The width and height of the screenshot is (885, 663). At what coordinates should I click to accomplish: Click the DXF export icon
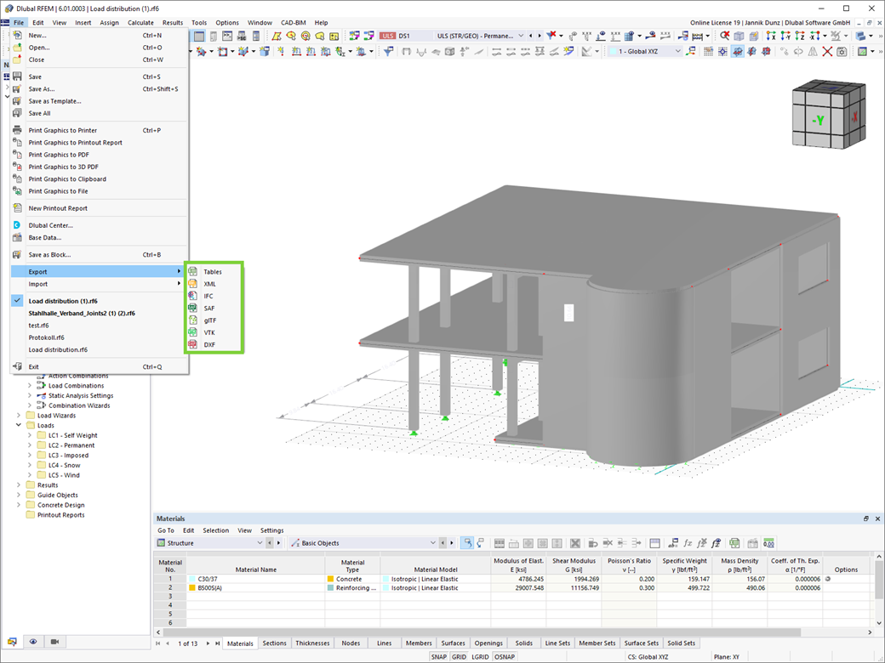coord(192,344)
